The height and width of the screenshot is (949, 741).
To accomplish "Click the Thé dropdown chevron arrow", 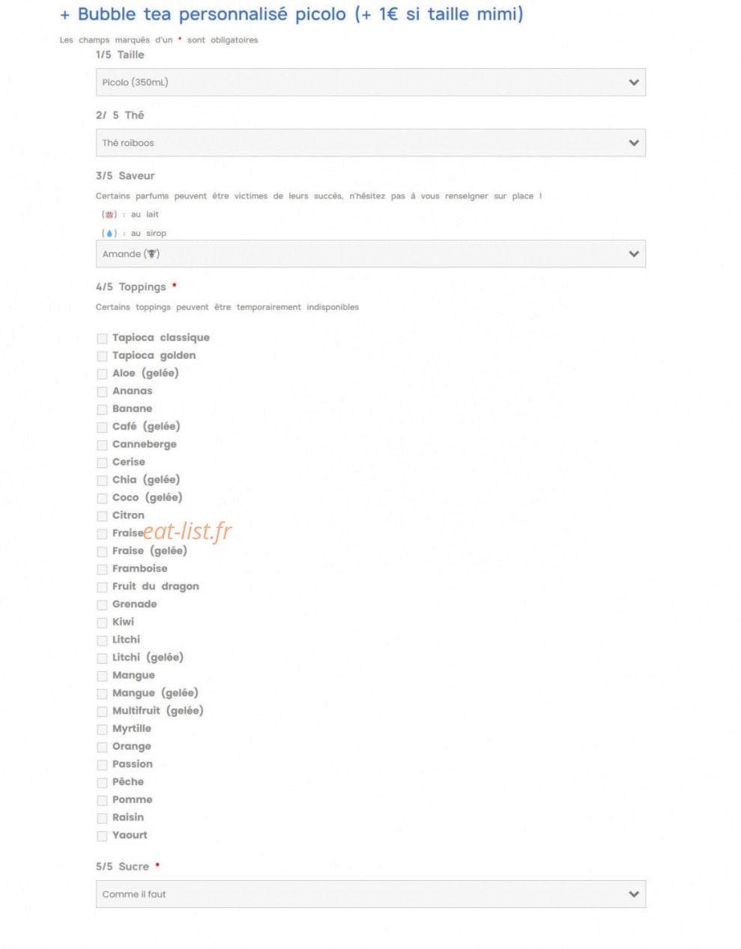I will click(634, 143).
